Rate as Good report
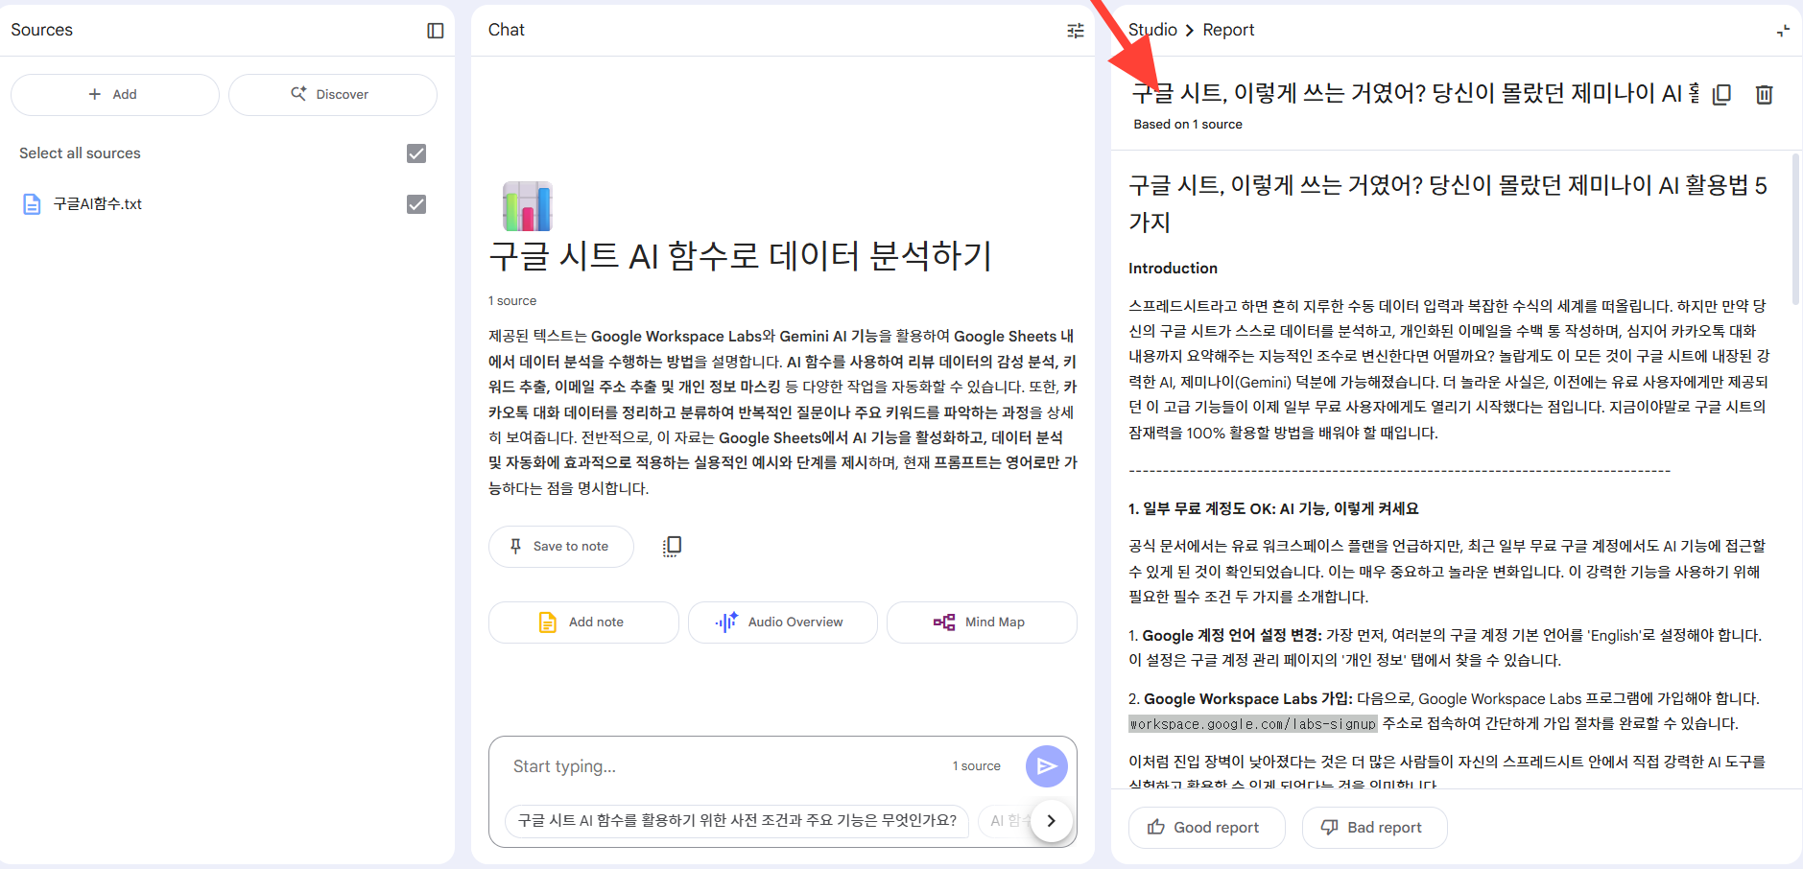1803x869 pixels. (x=1206, y=828)
